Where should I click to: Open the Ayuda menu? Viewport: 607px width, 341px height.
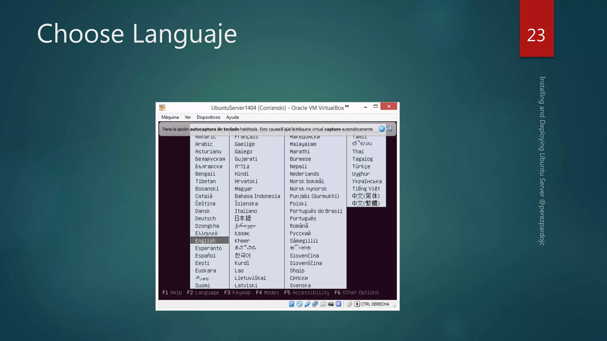232,117
